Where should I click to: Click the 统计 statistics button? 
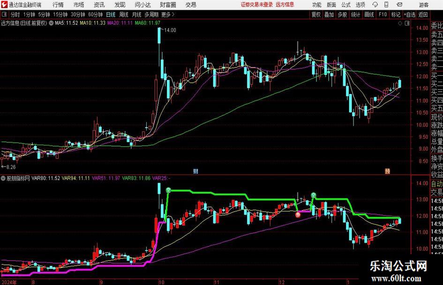click(355, 15)
